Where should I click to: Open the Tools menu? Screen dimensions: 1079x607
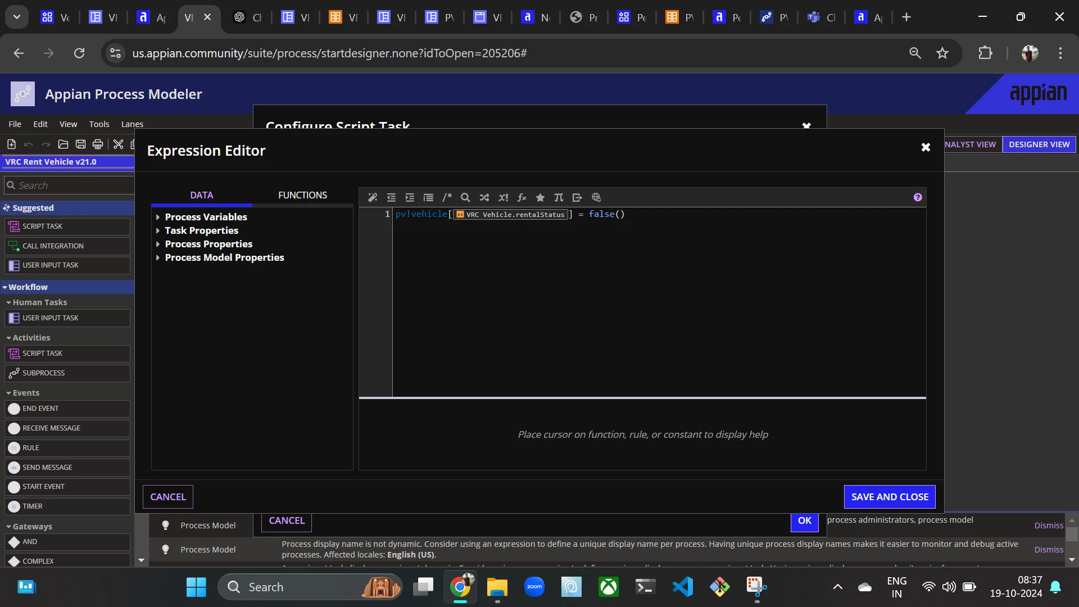point(99,124)
